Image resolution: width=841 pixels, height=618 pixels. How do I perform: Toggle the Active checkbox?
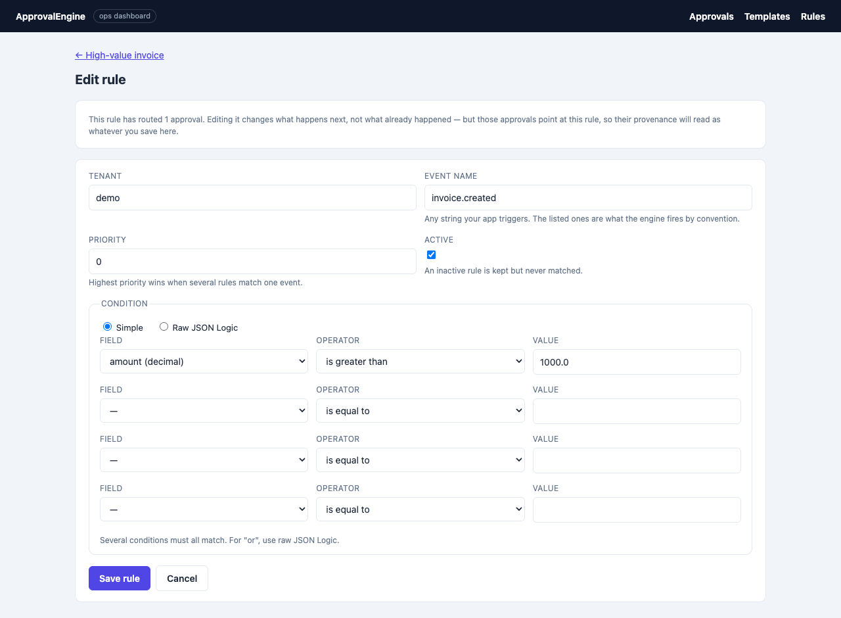tap(431, 255)
